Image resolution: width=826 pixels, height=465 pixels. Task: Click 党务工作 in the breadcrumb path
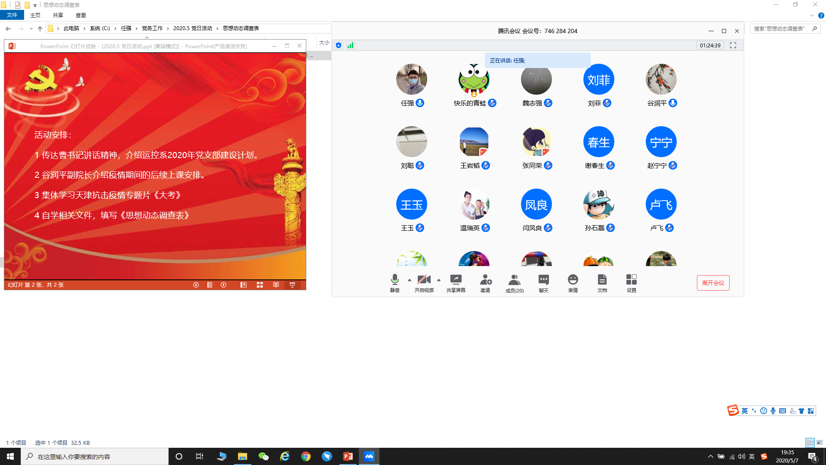coord(152,28)
